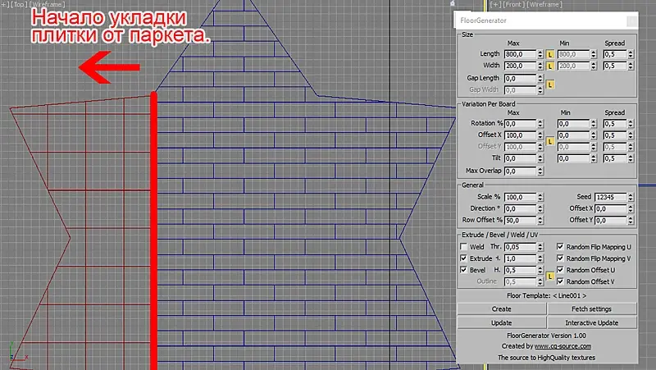Click the Row Offset % field showing 50,0
656x370 pixels.
[x=520, y=220]
